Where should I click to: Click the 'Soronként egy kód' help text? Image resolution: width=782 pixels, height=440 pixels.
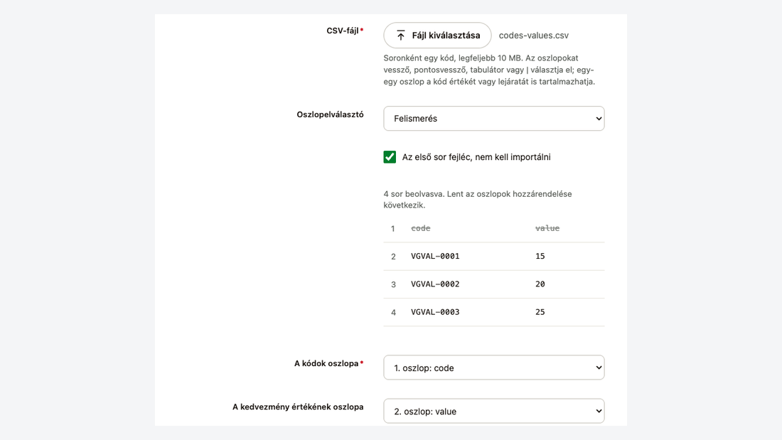[489, 70]
